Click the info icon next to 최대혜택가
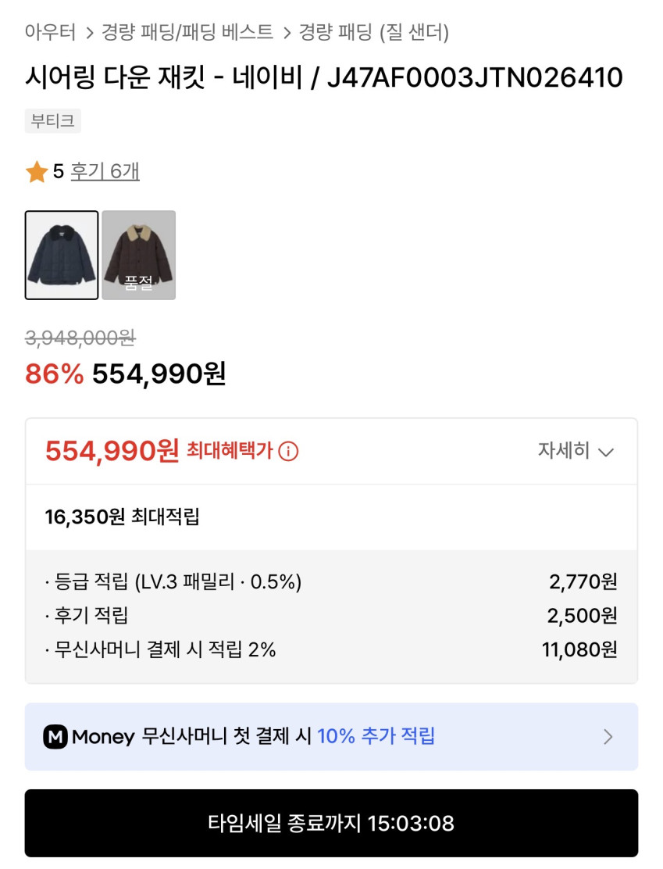Screen dimensions: 663x869 pos(288,452)
